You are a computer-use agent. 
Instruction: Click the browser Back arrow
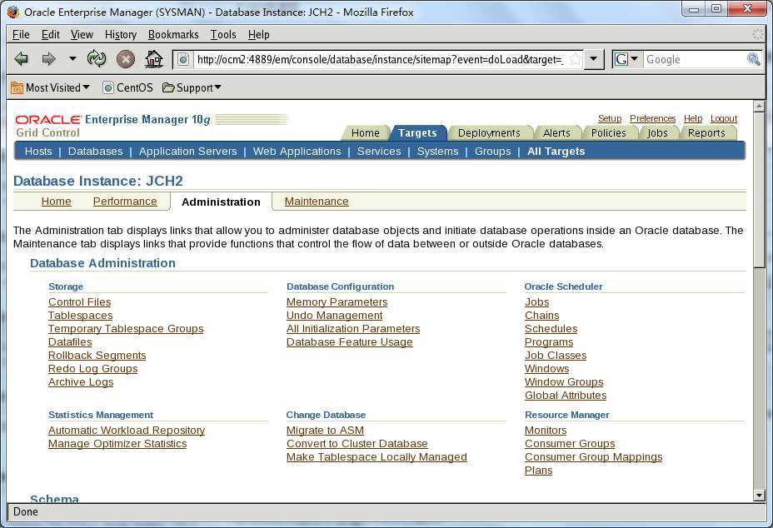[21, 59]
